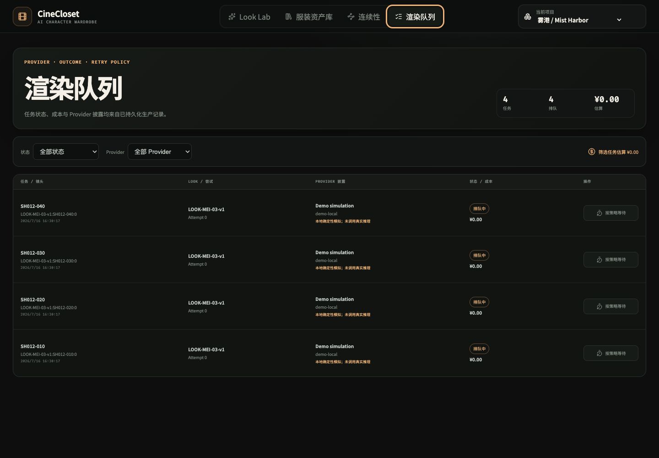Click 按策略等待 button for SH012-040
The image size is (659, 458).
pos(610,213)
